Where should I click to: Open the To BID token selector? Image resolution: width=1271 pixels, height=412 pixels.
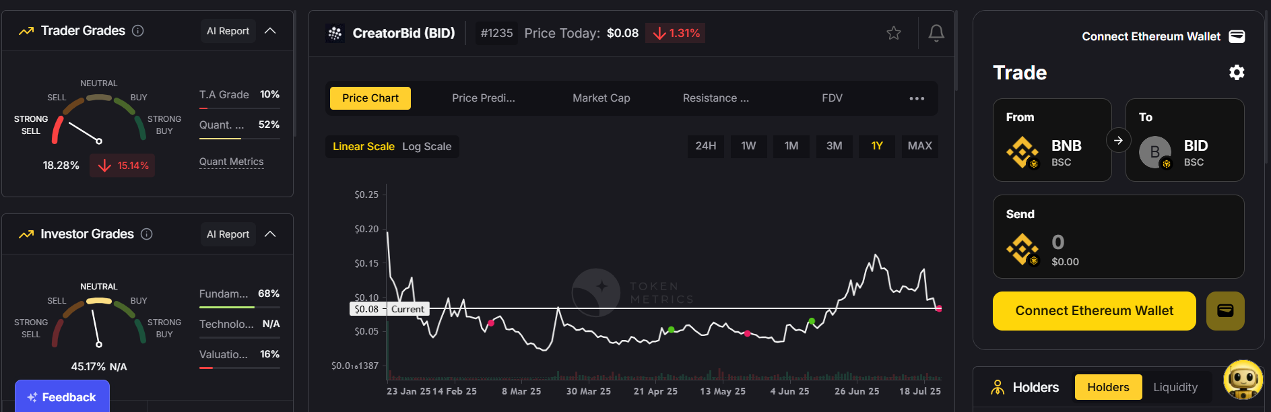pyautogui.click(x=1185, y=140)
